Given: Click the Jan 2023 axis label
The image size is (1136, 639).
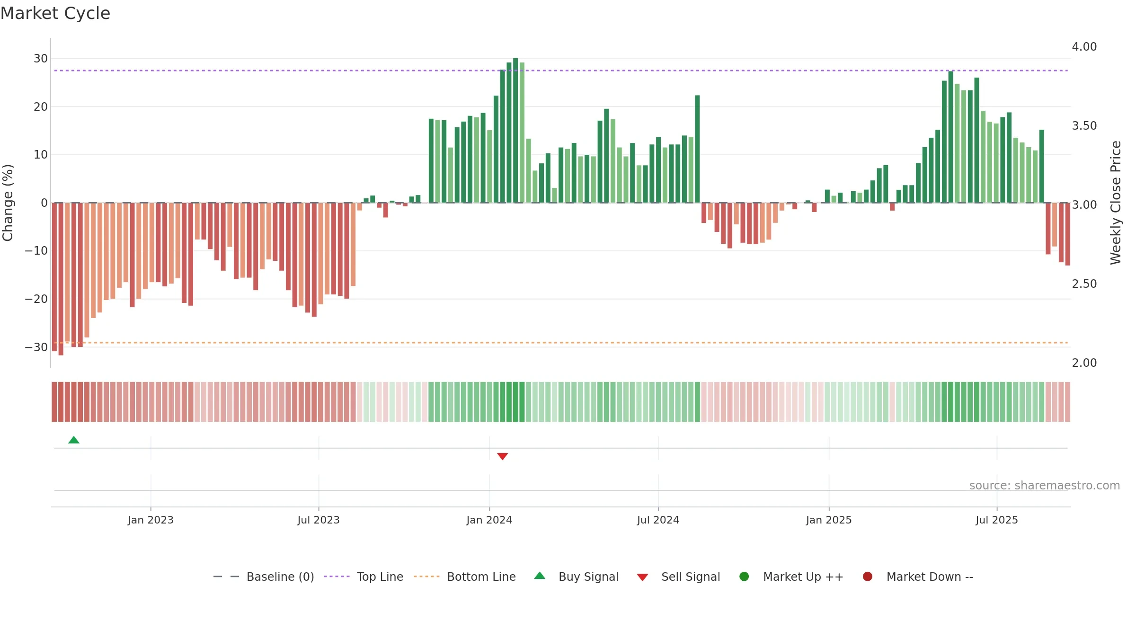Looking at the screenshot, I should point(151,520).
